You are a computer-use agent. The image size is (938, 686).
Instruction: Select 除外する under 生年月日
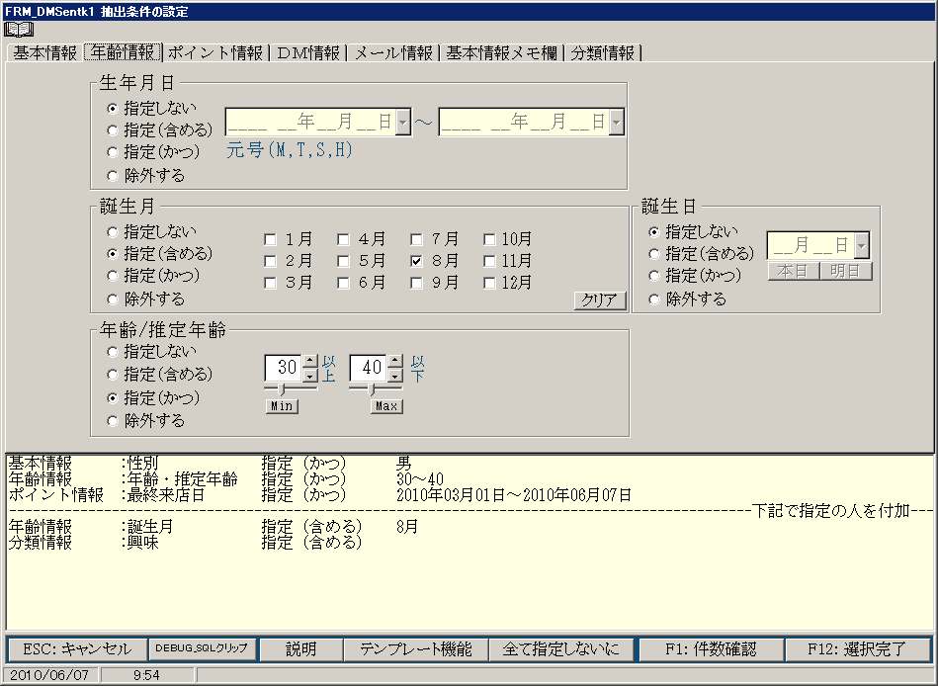click(113, 176)
